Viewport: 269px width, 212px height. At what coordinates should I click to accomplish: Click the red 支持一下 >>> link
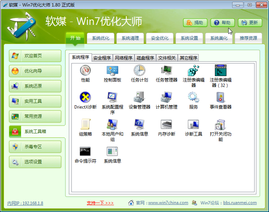[100, 203]
